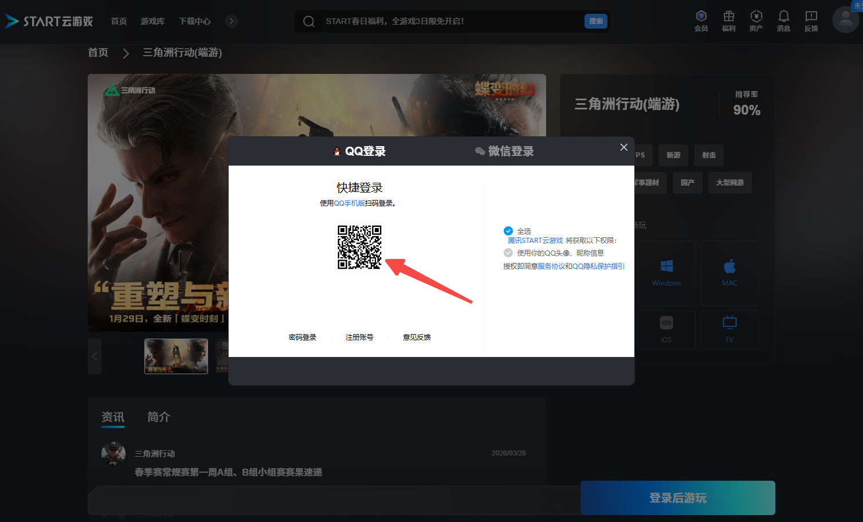This screenshot has height=522, width=863.
Task: Collapse the carousel with the left chevron
Action: 95,356
